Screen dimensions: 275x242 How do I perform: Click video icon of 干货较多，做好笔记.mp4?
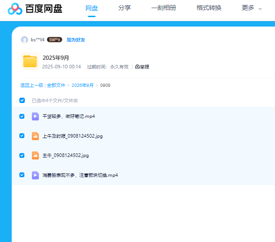tap(35, 116)
